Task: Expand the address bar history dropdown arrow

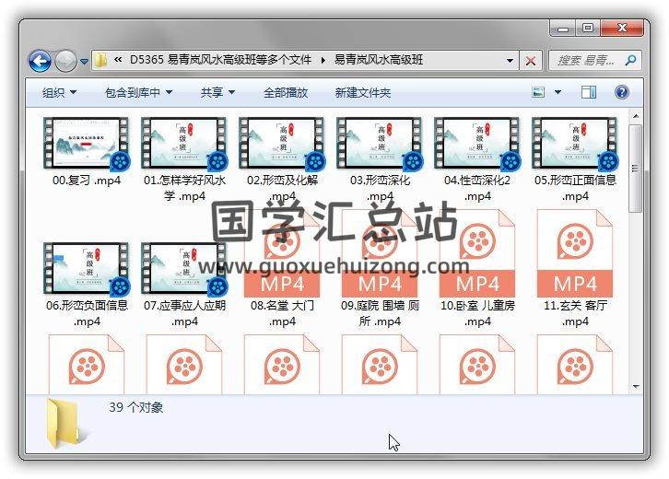Action: [510, 61]
